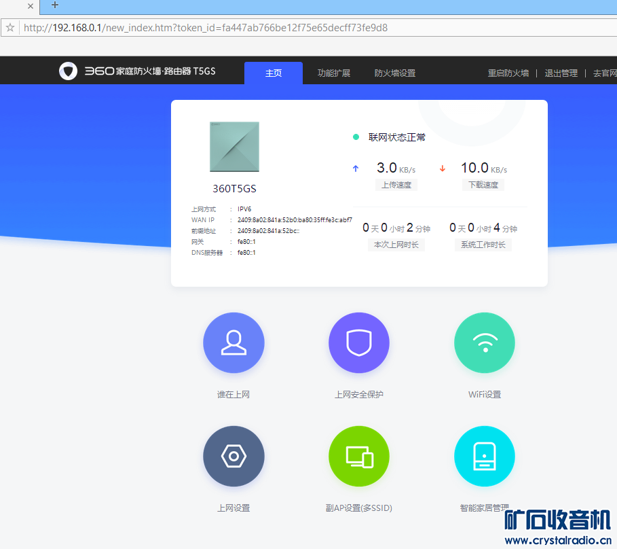617x549 pixels.
Task: Click the WAN IP address value
Action: (x=295, y=219)
